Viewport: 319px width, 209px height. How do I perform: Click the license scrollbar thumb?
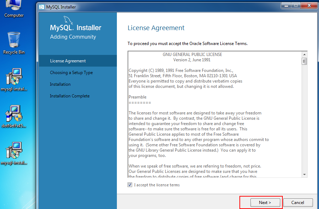coord(304,61)
